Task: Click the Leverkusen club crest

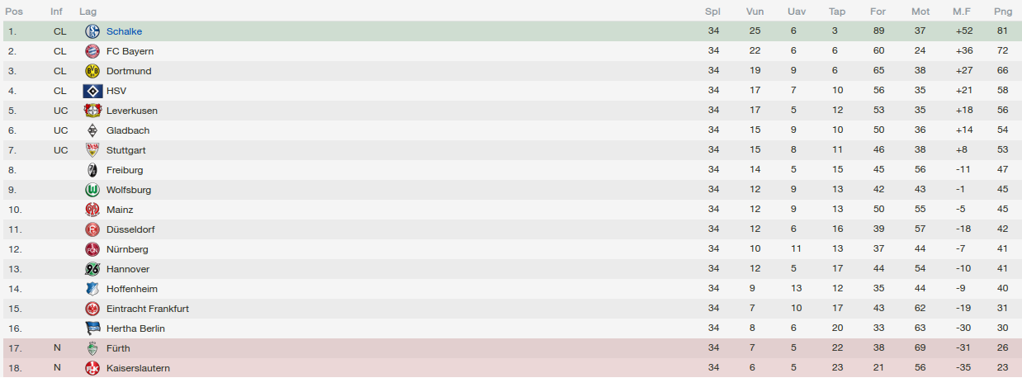Action: (x=92, y=111)
